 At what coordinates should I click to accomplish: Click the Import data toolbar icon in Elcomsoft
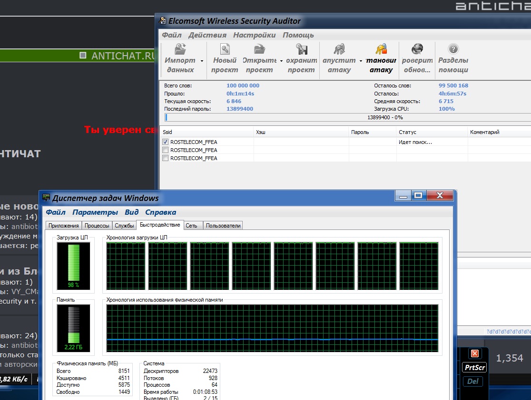180,49
